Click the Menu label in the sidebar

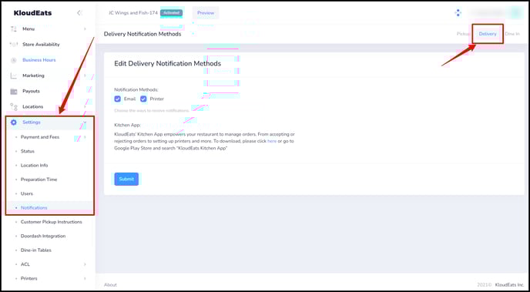[29, 29]
